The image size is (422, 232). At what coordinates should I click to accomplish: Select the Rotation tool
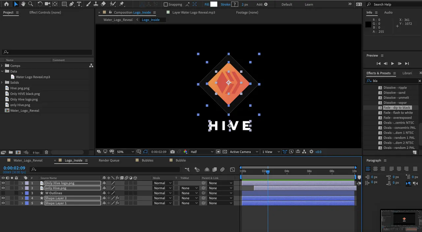point(40,4)
